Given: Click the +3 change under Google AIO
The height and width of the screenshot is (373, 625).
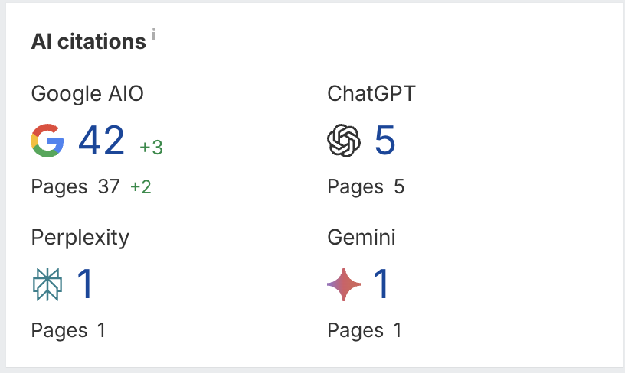Looking at the screenshot, I should pos(151,148).
